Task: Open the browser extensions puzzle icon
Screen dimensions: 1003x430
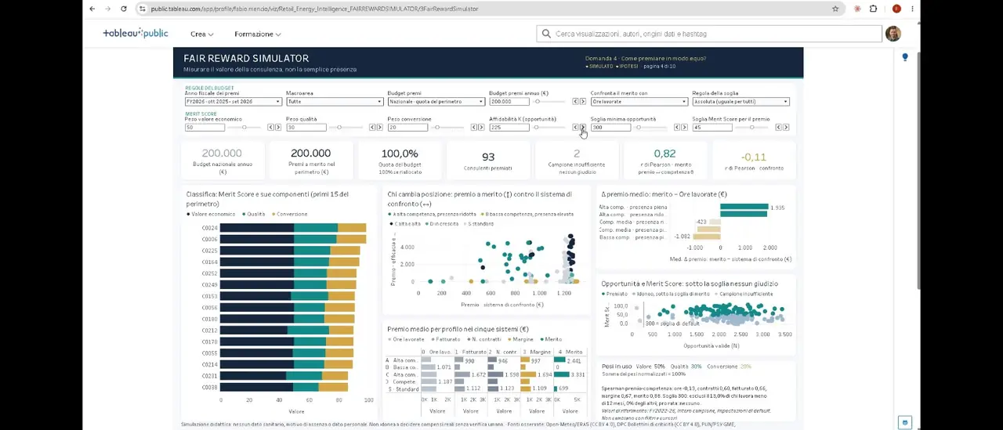Action: coord(873,9)
